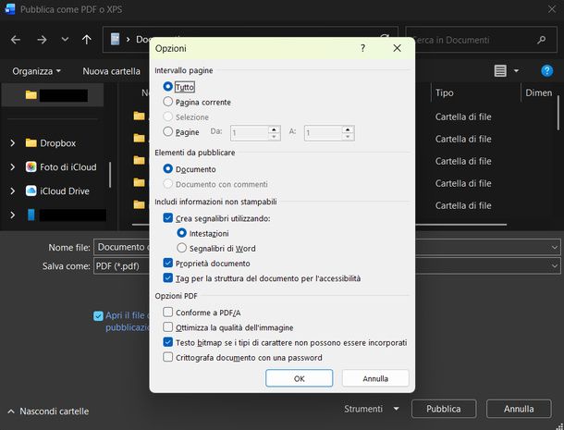Click Annulla in the save dialog

(519, 409)
